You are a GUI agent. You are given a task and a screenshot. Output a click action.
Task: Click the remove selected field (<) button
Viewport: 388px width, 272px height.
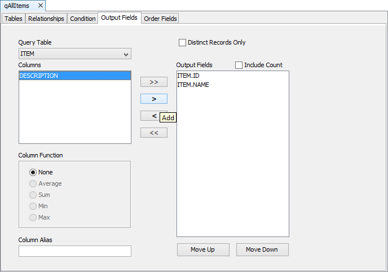click(x=150, y=116)
